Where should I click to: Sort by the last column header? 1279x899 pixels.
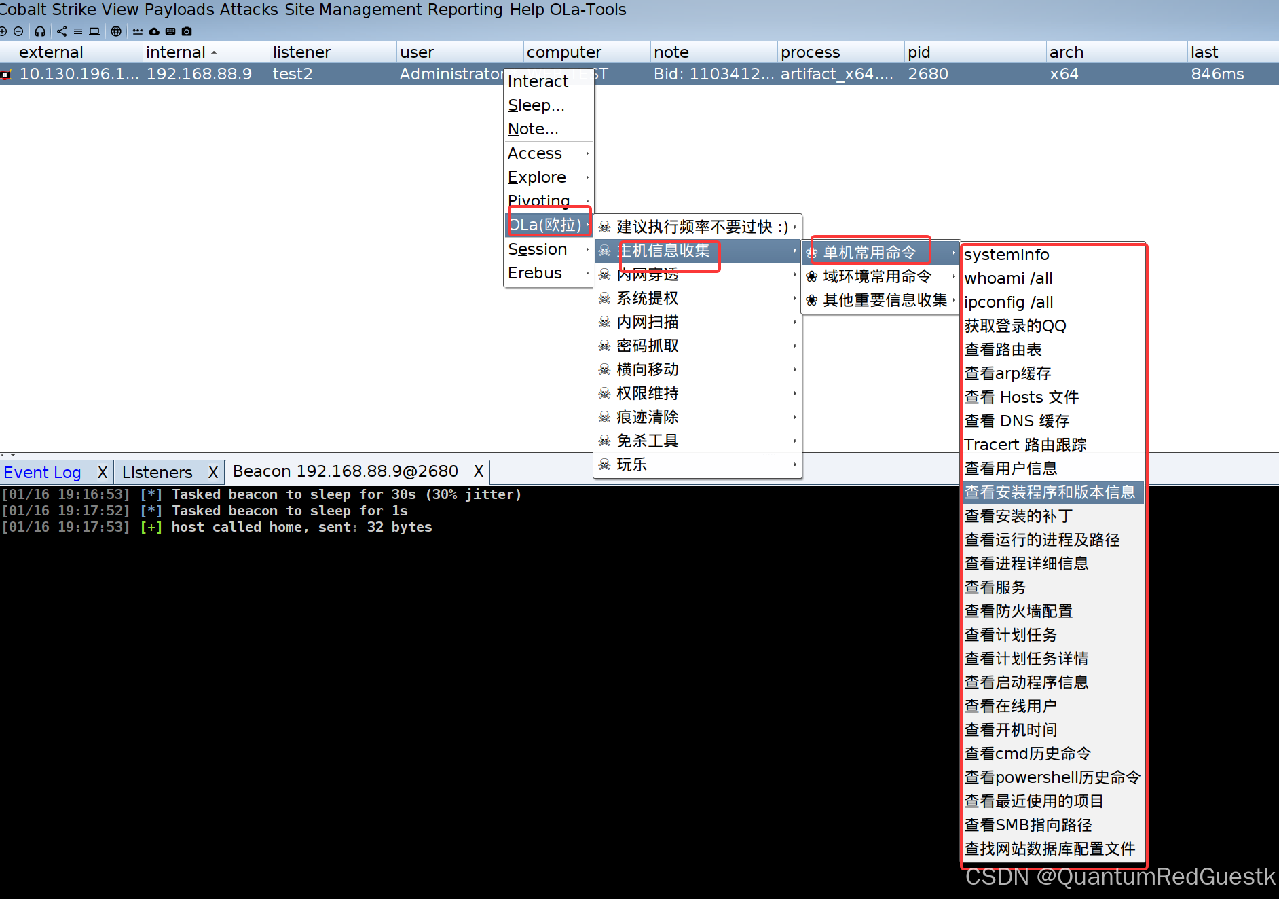coord(1233,52)
